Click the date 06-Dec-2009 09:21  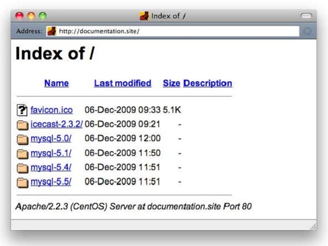point(122,124)
